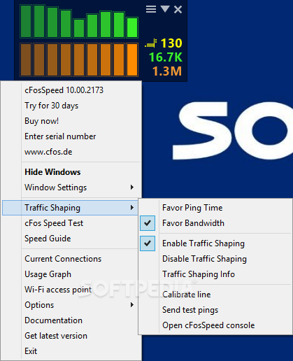
Task: Click the 1.3M orange speed value
Action: click(x=167, y=71)
